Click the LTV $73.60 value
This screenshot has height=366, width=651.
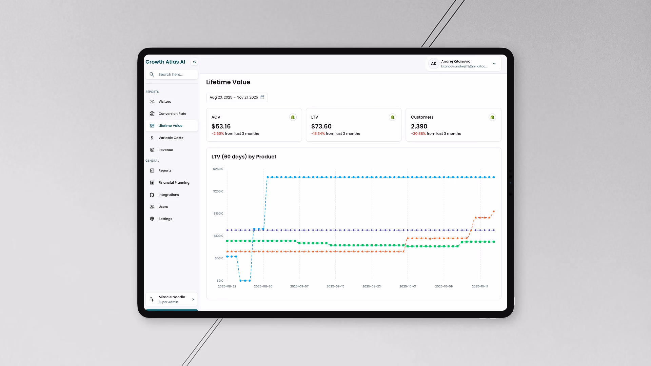[321, 126]
